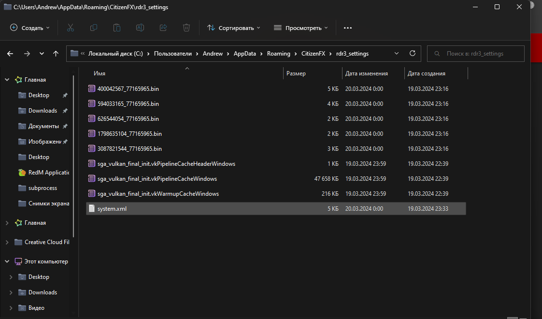542x319 pixels.
Task: Refresh the current folder view
Action: [x=412, y=54]
